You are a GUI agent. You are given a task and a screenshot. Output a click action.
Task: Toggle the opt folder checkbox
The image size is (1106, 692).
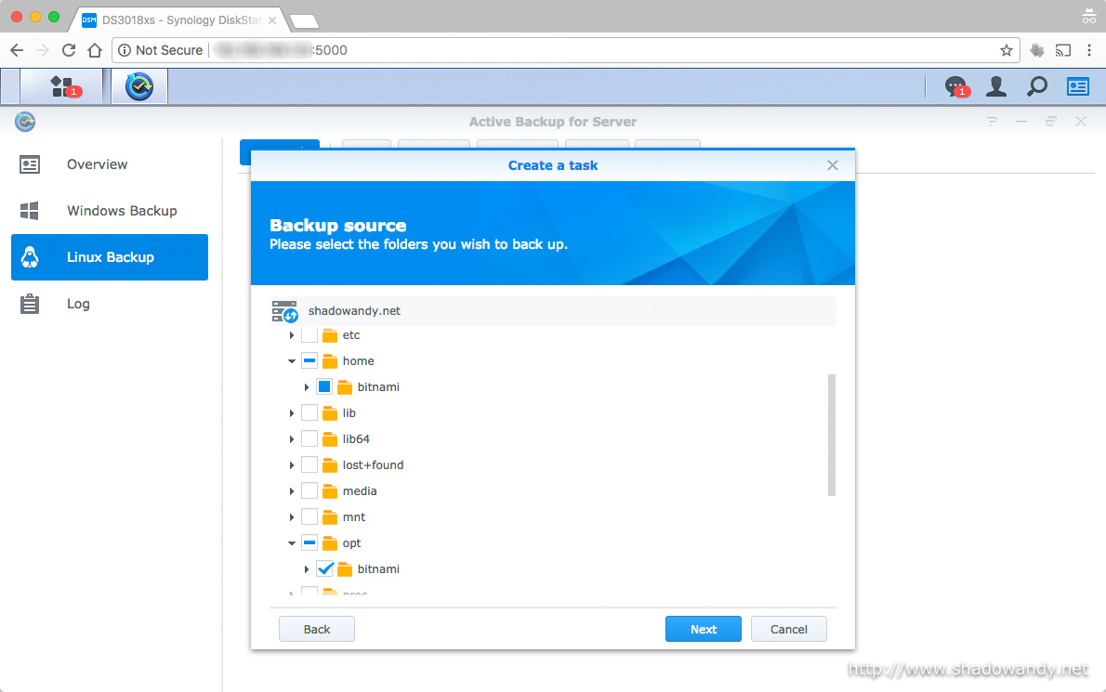pos(309,543)
